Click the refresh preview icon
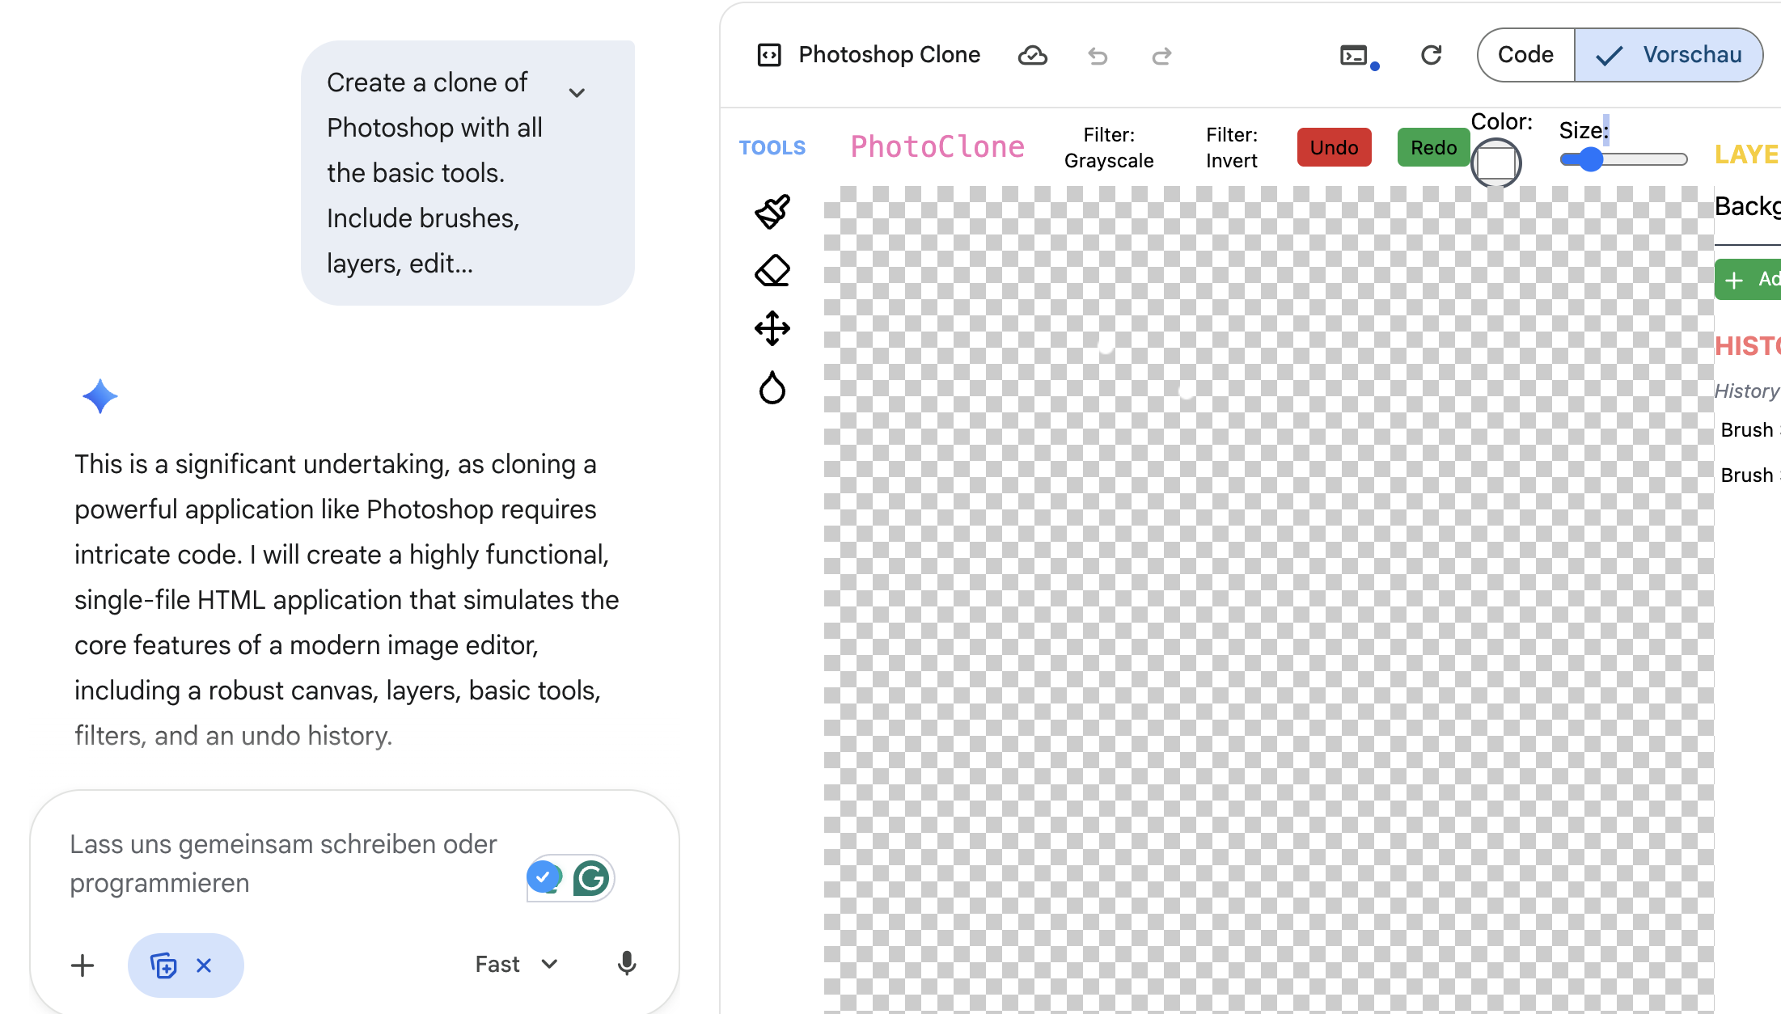The height and width of the screenshot is (1014, 1781). coord(1432,55)
